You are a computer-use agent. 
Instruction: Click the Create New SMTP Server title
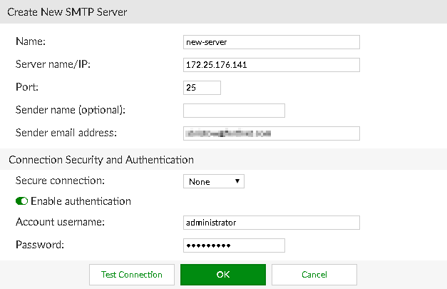68,13
